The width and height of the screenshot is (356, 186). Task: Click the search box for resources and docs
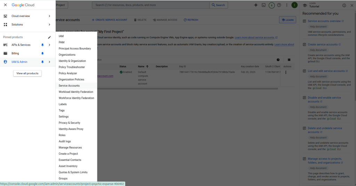[151, 5]
